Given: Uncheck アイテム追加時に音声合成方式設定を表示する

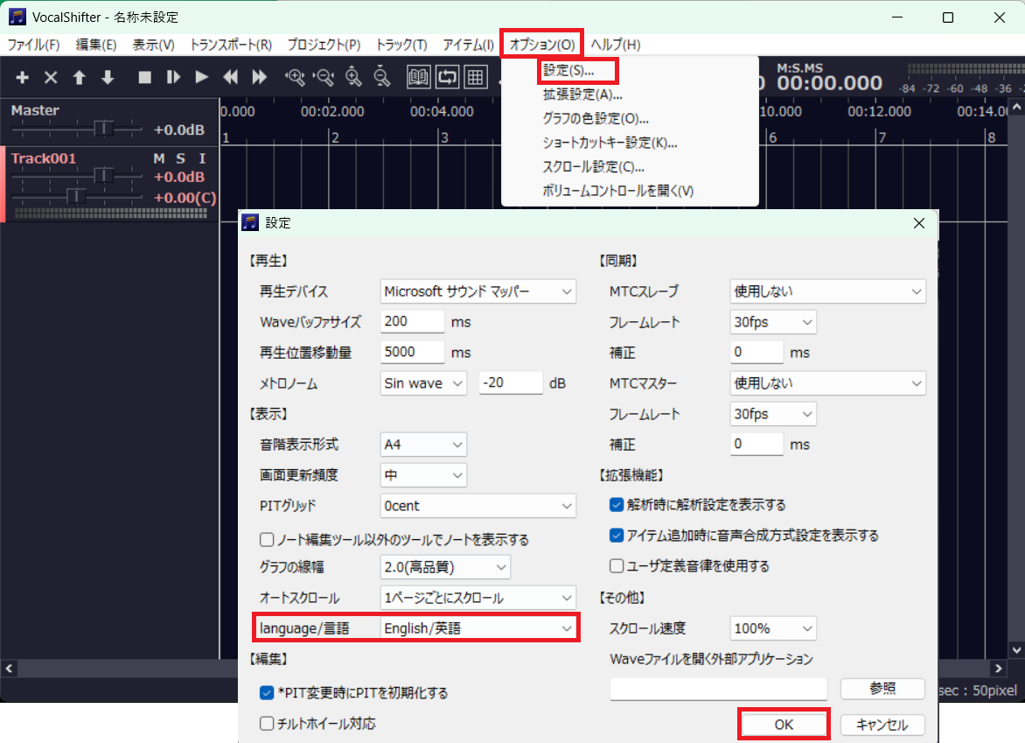Looking at the screenshot, I should (617, 536).
